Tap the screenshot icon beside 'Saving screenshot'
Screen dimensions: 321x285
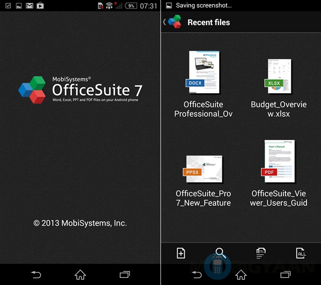point(169,6)
